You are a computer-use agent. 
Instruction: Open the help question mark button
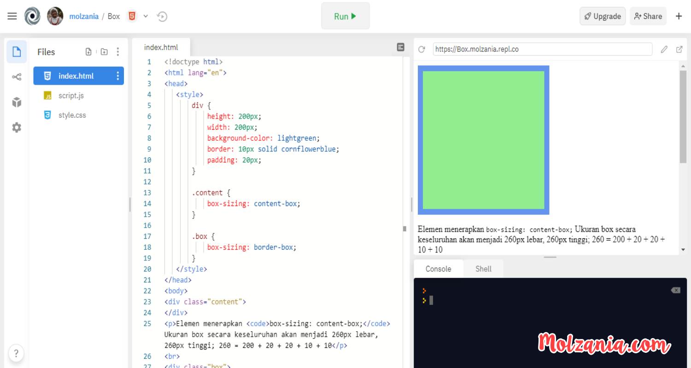(x=16, y=353)
